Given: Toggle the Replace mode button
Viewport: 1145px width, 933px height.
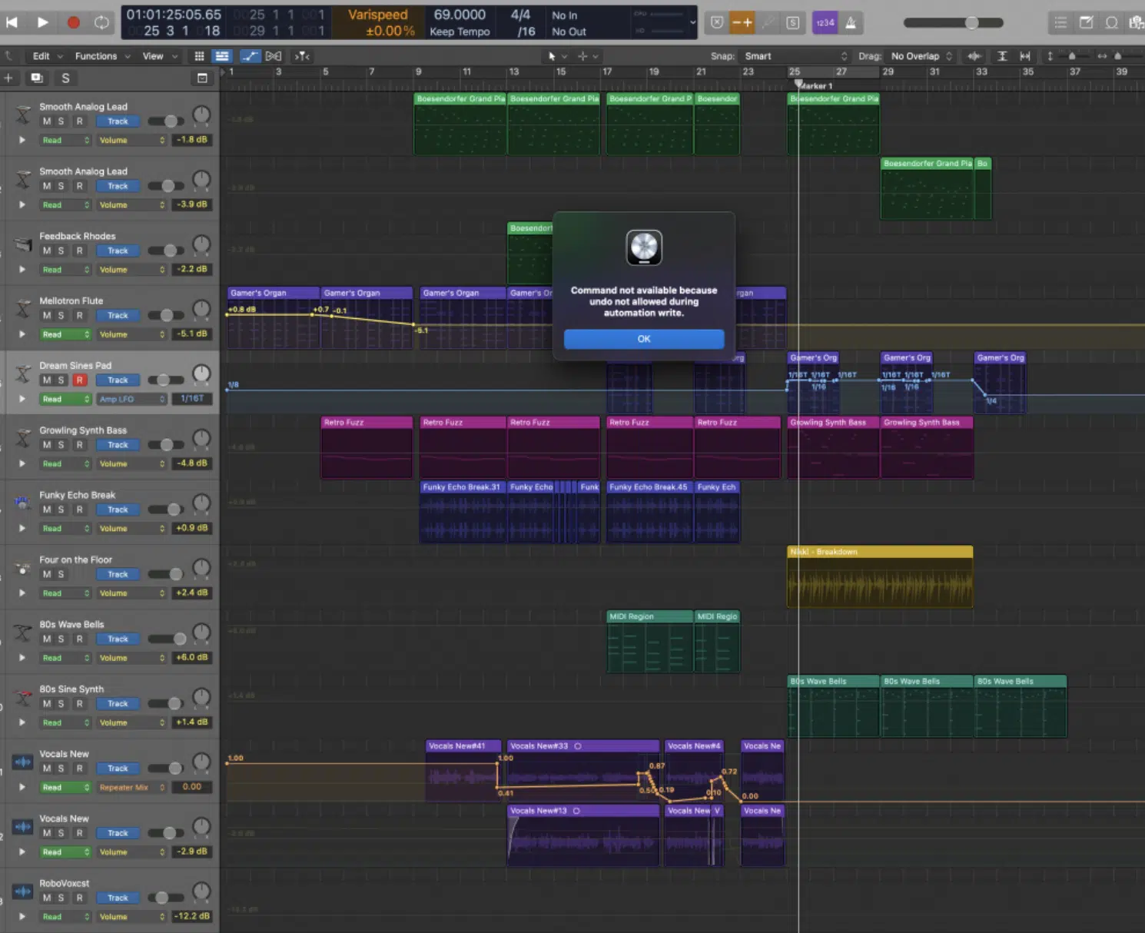Looking at the screenshot, I should pos(717,22).
